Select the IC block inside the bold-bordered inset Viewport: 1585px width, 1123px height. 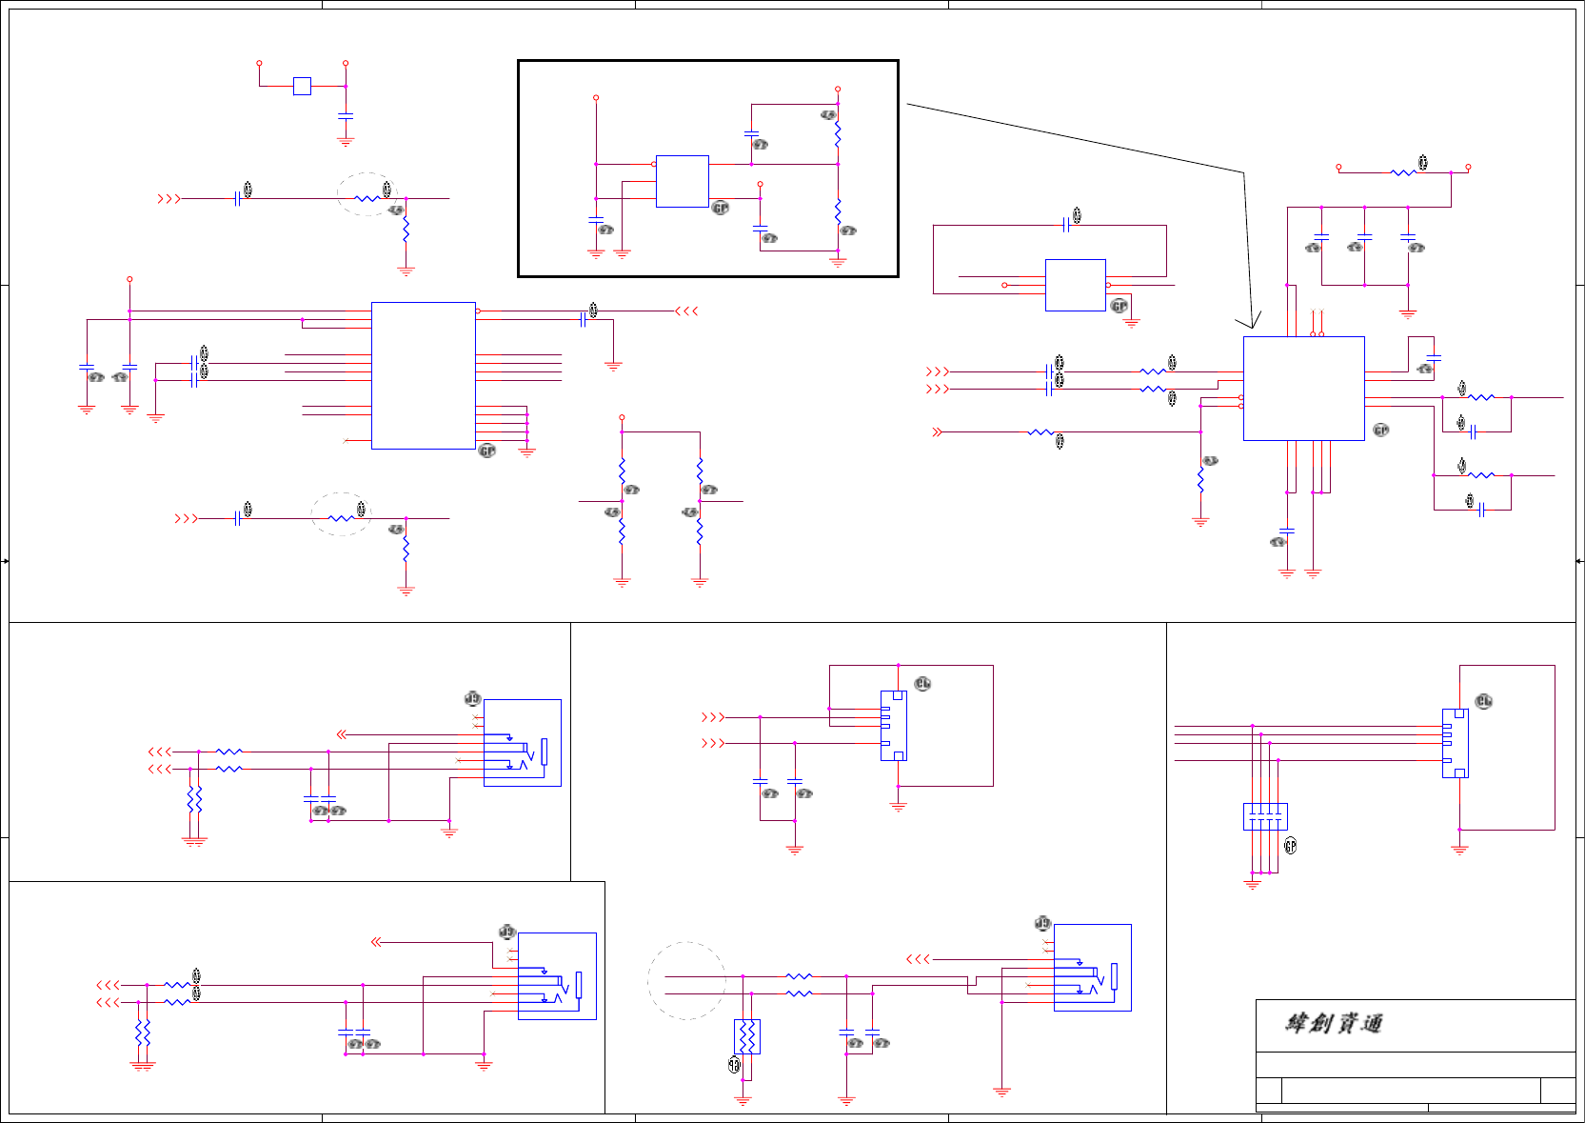(683, 181)
